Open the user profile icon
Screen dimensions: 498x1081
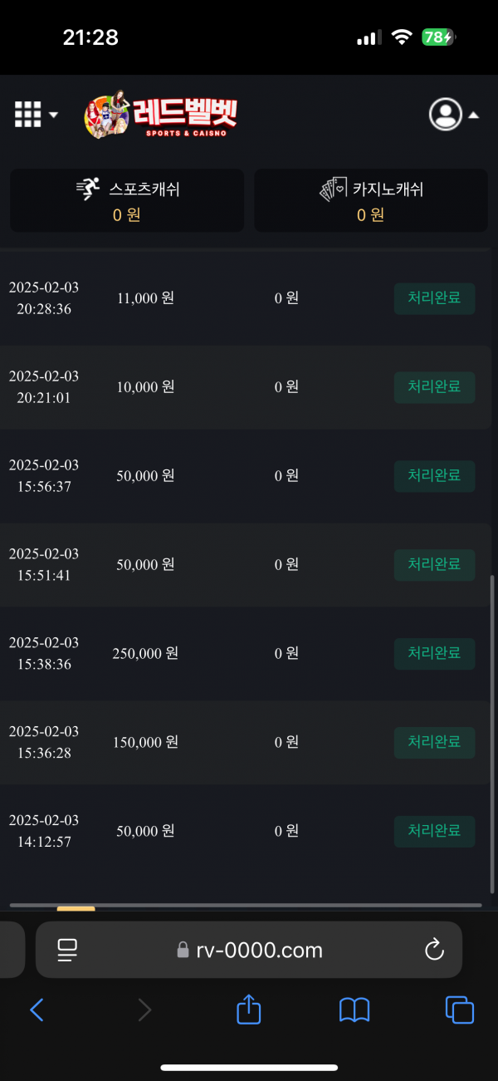tap(445, 115)
